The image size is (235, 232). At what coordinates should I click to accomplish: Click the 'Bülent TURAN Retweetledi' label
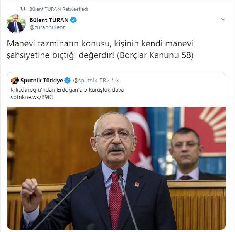tap(59, 9)
